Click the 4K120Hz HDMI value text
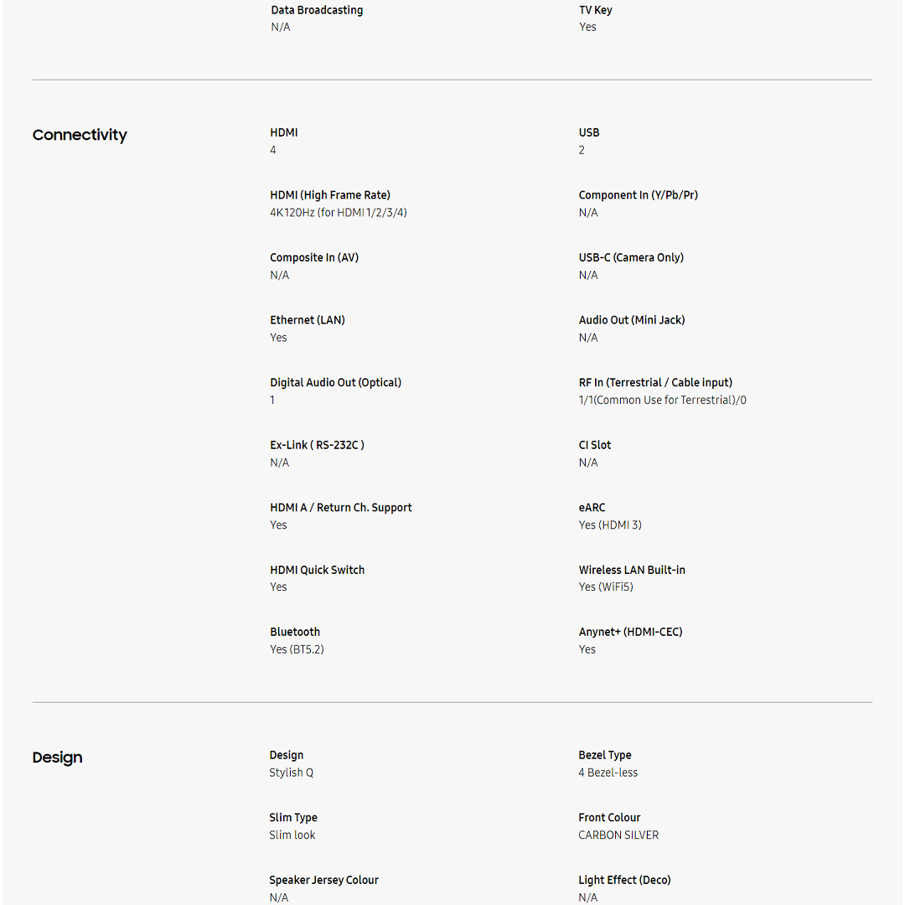The image size is (905, 905). pos(339,213)
